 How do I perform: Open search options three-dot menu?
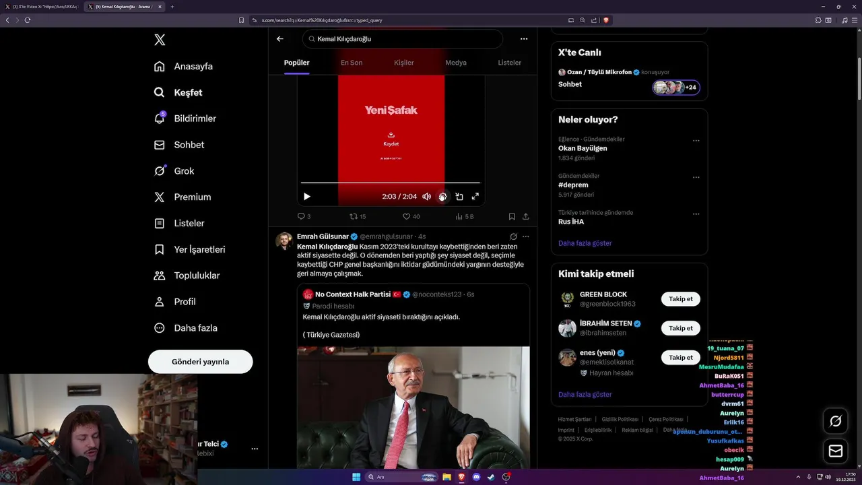[524, 39]
